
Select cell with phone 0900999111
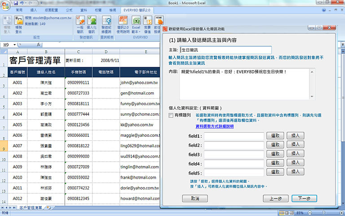point(79,83)
